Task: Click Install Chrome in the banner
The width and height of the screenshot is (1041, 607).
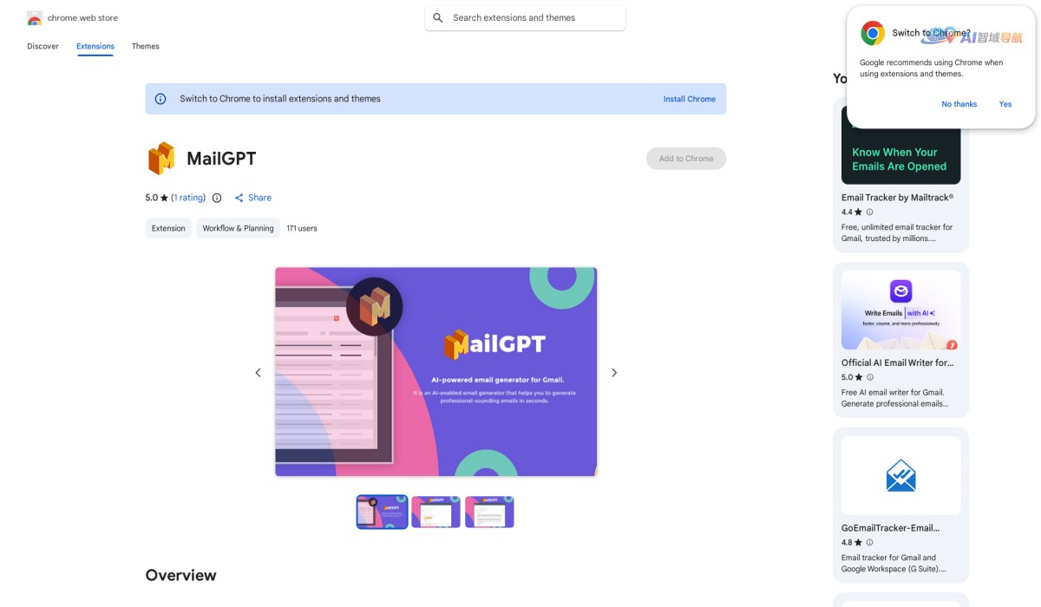Action: pyautogui.click(x=690, y=99)
